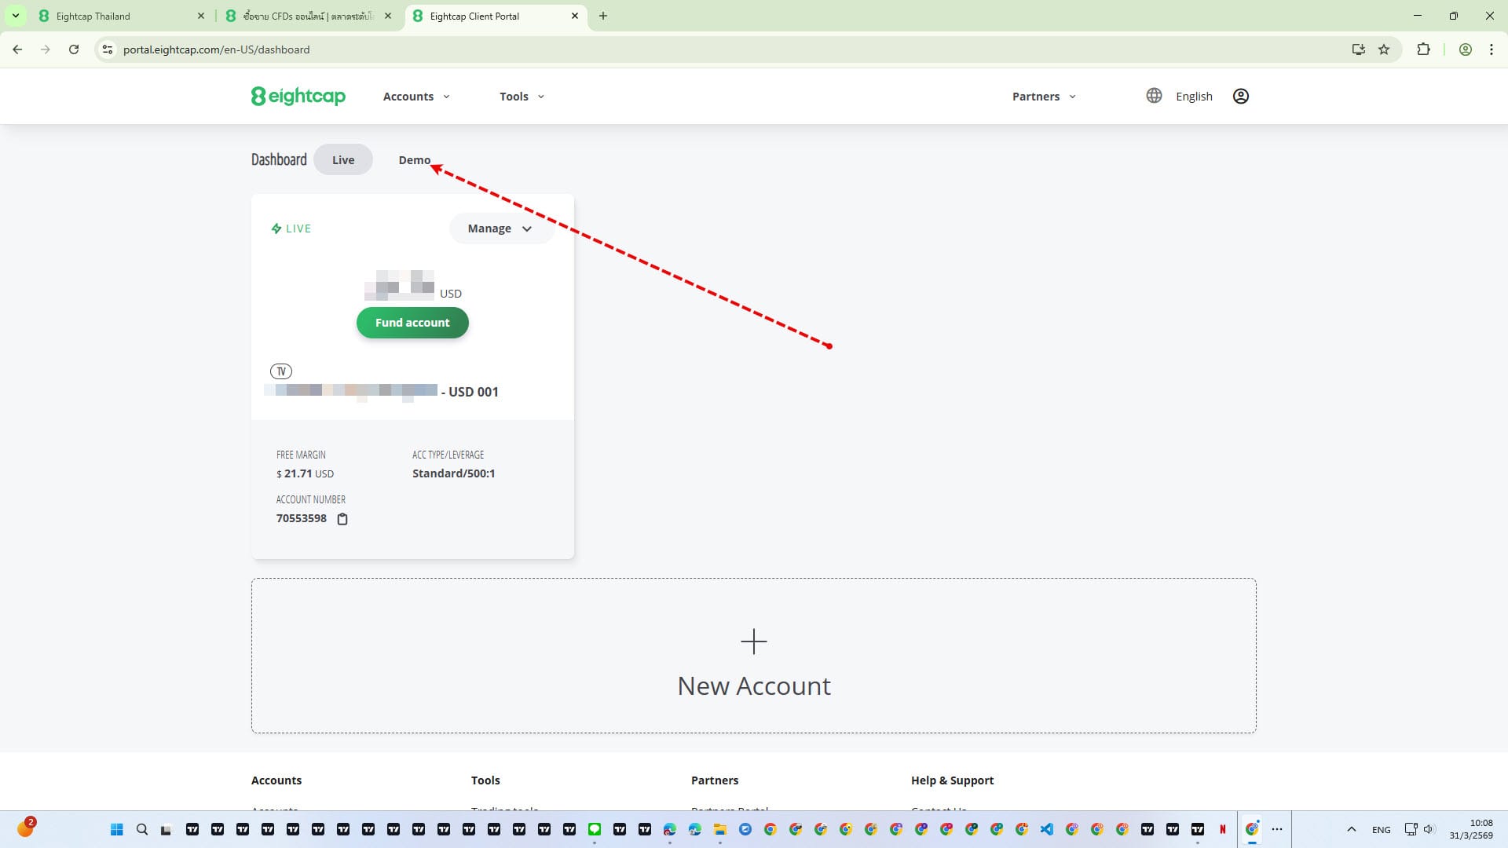
Task: Click the Fund account button
Action: coord(412,323)
